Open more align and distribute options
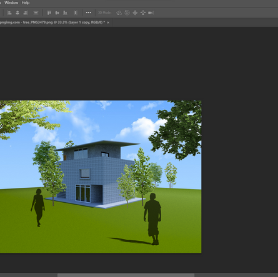This screenshot has height=277, width=278. 89,12
